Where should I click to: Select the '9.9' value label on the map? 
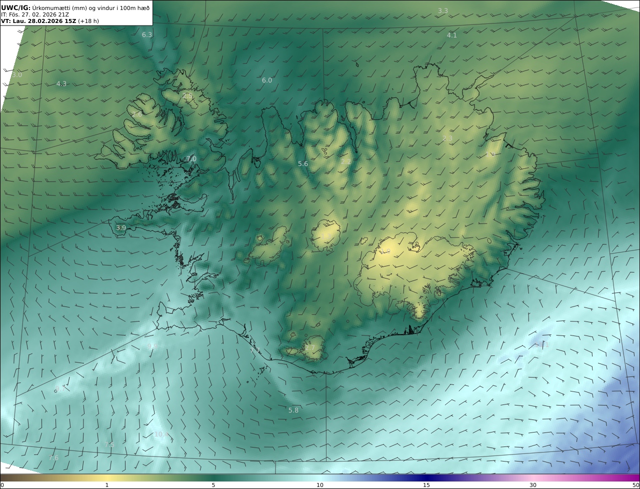[x=152, y=346]
